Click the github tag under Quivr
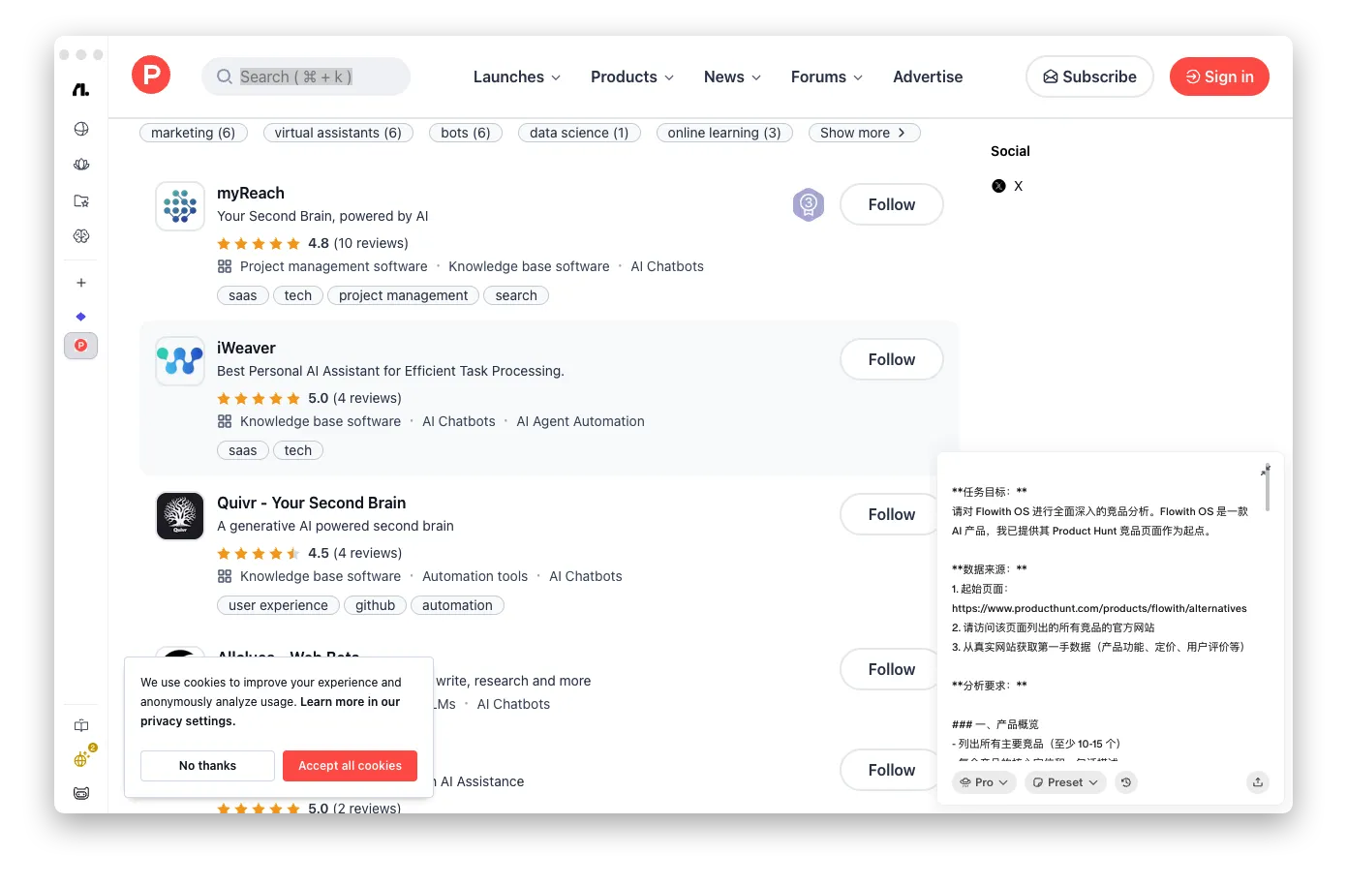The image size is (1347, 886). (375, 605)
